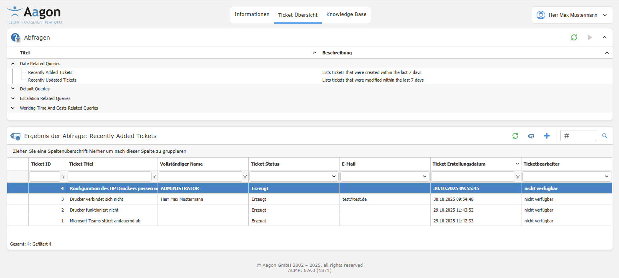Open the Knowledge Base tab
The height and width of the screenshot is (278, 619).
(346, 14)
